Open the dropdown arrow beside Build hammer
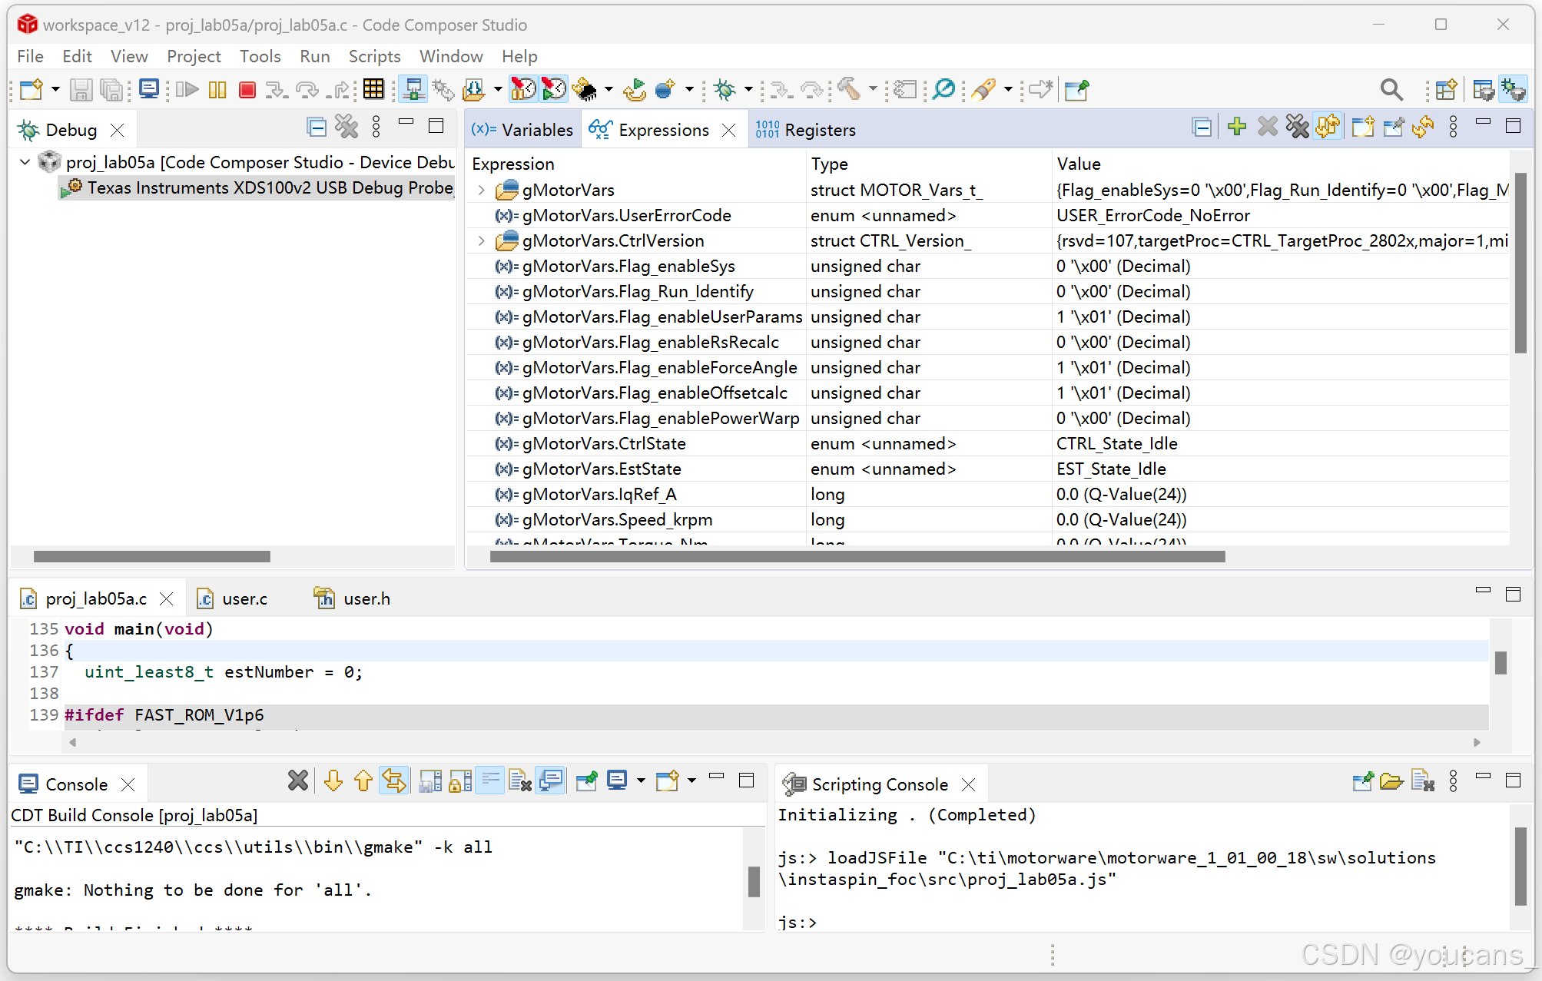 (873, 90)
